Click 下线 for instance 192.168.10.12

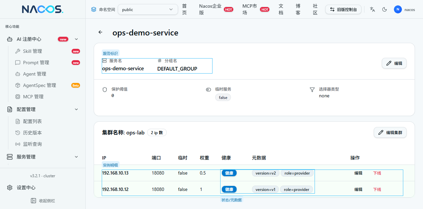tap(377, 189)
